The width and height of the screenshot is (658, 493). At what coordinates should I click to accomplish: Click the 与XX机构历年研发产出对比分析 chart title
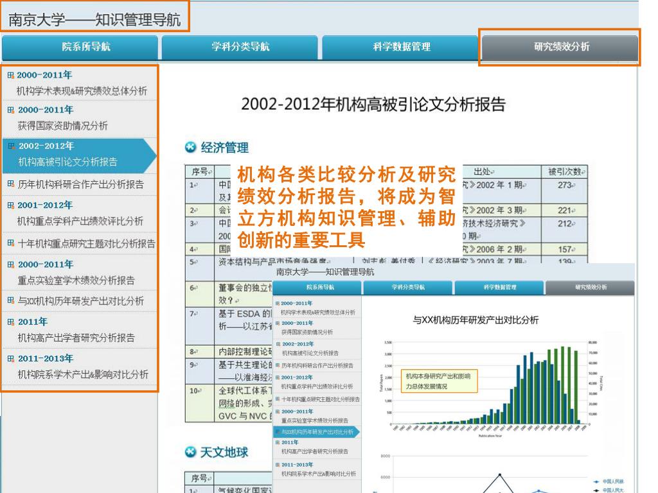coord(476,320)
